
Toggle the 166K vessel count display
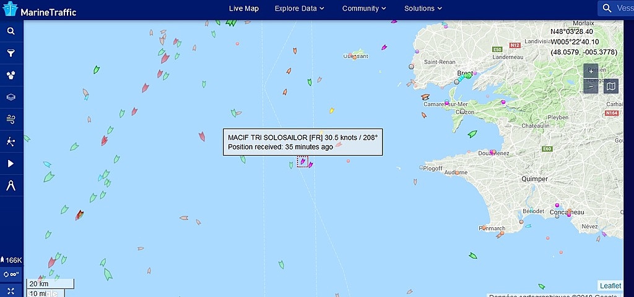click(11, 260)
